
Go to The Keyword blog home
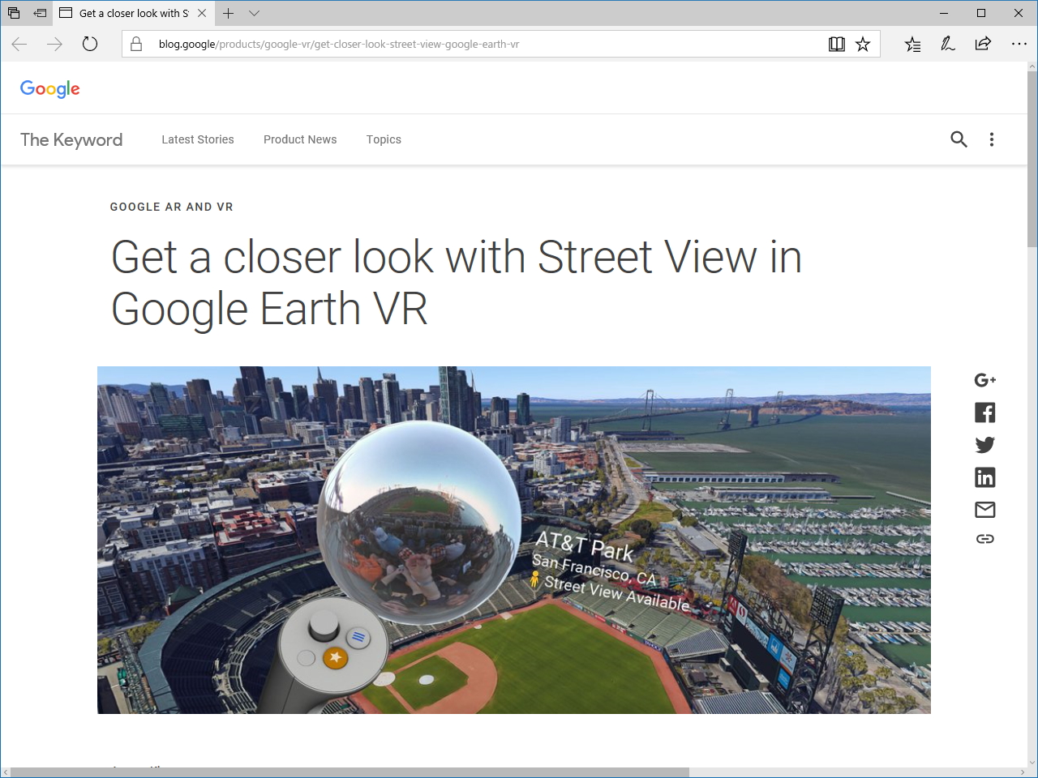pyautogui.click(x=71, y=139)
